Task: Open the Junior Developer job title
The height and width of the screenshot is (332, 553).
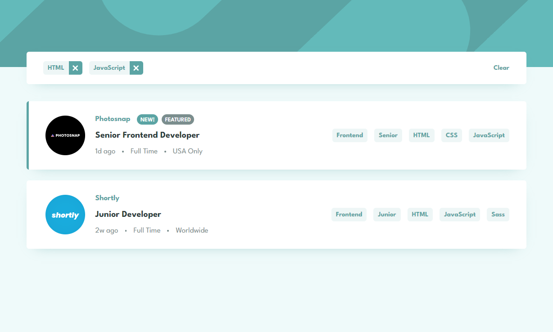Action: [128, 214]
